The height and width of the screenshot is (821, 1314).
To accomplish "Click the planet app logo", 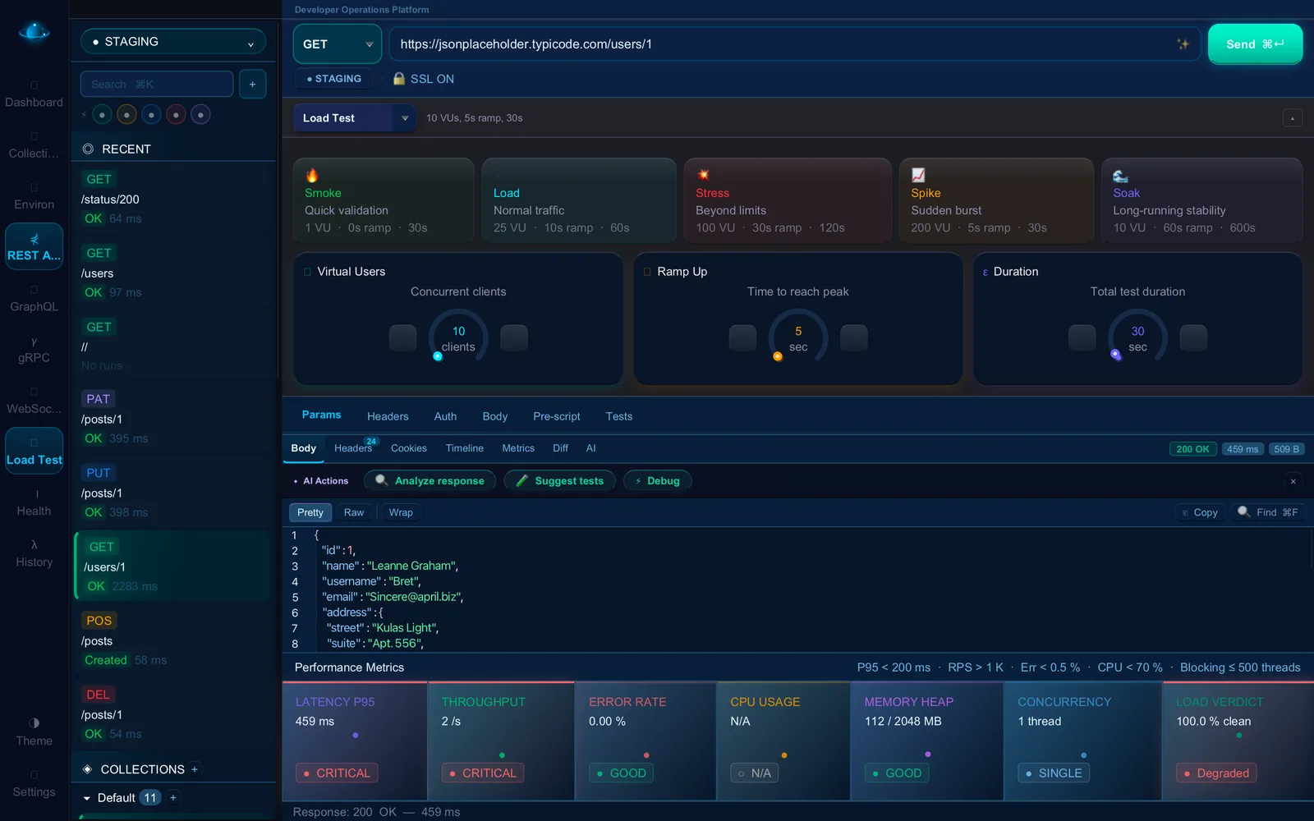I will tap(34, 33).
